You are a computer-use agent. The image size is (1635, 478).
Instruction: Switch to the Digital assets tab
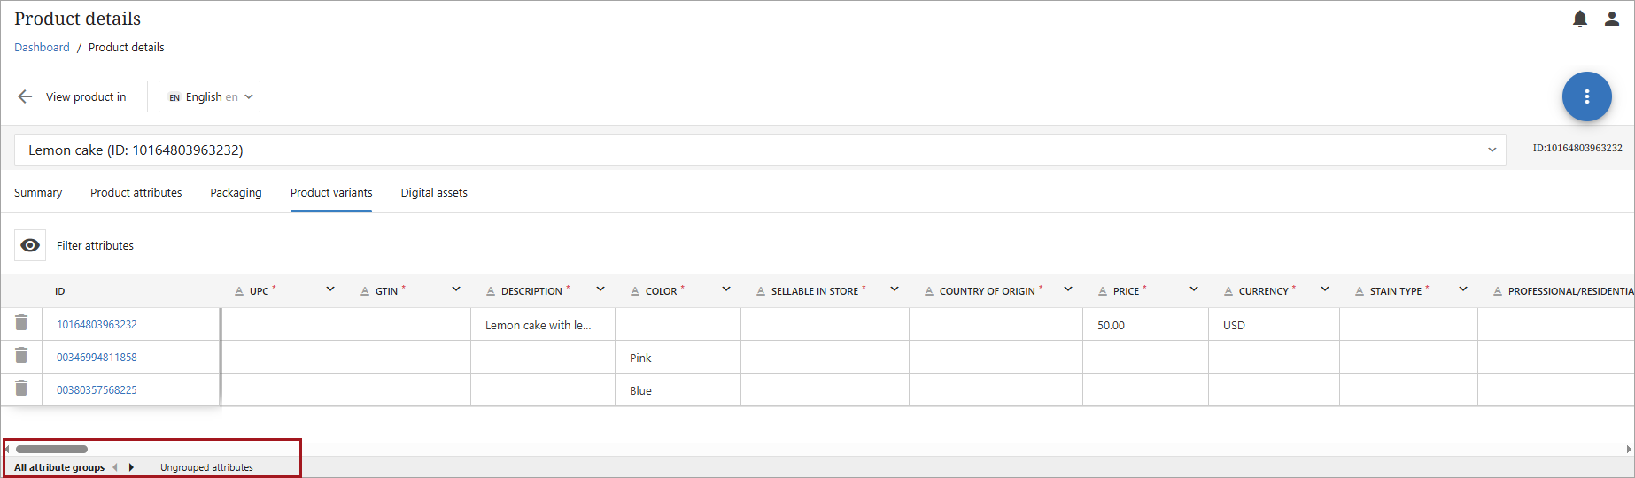[x=433, y=192]
